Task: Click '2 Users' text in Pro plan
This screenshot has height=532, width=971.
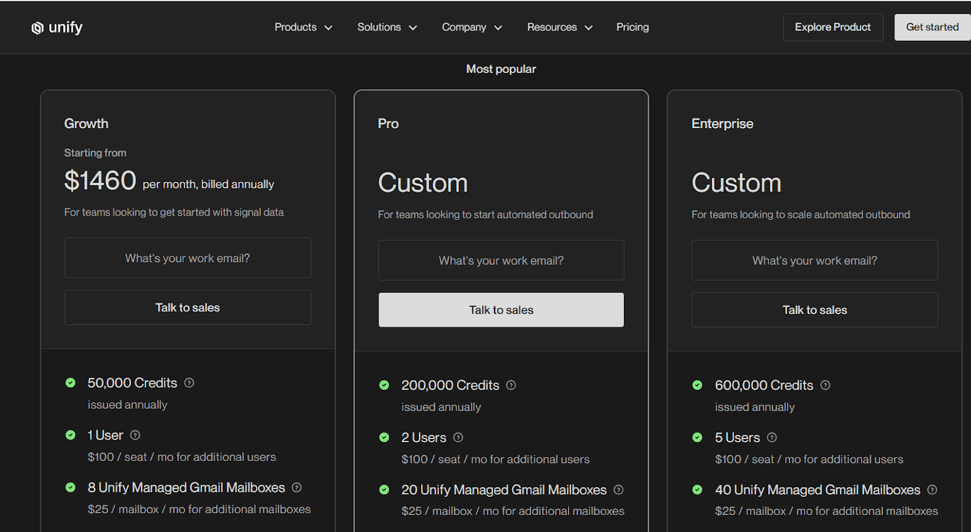Action: [x=424, y=437]
